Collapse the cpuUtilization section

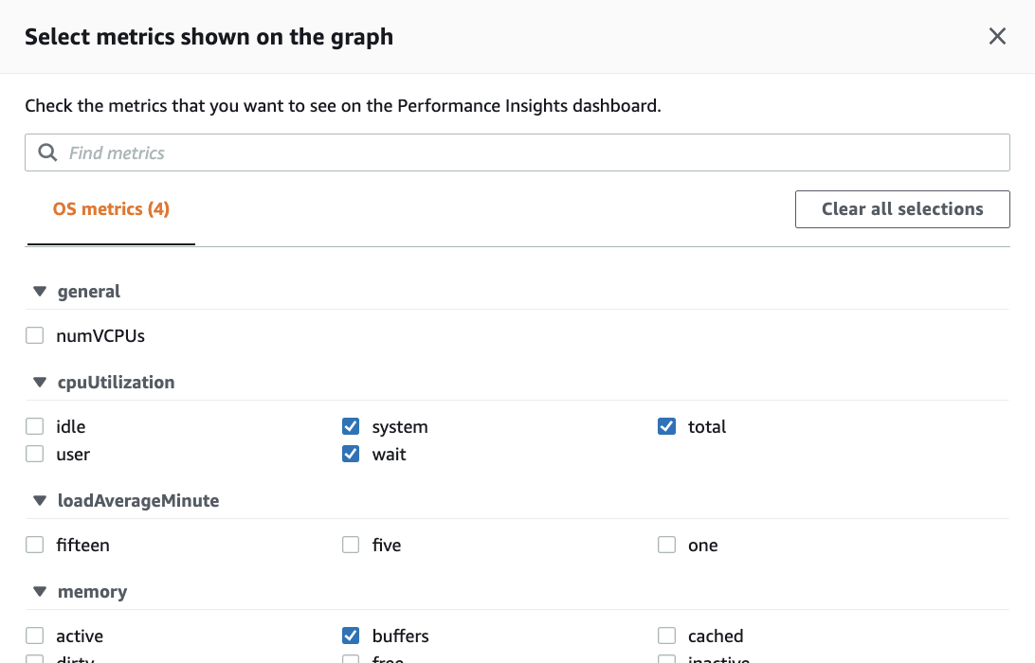pos(39,382)
